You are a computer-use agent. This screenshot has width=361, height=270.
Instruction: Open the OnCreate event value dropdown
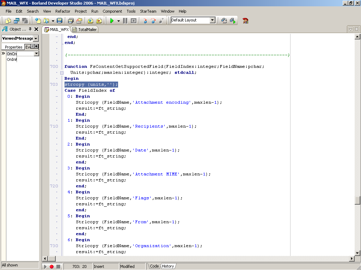pos(36,54)
